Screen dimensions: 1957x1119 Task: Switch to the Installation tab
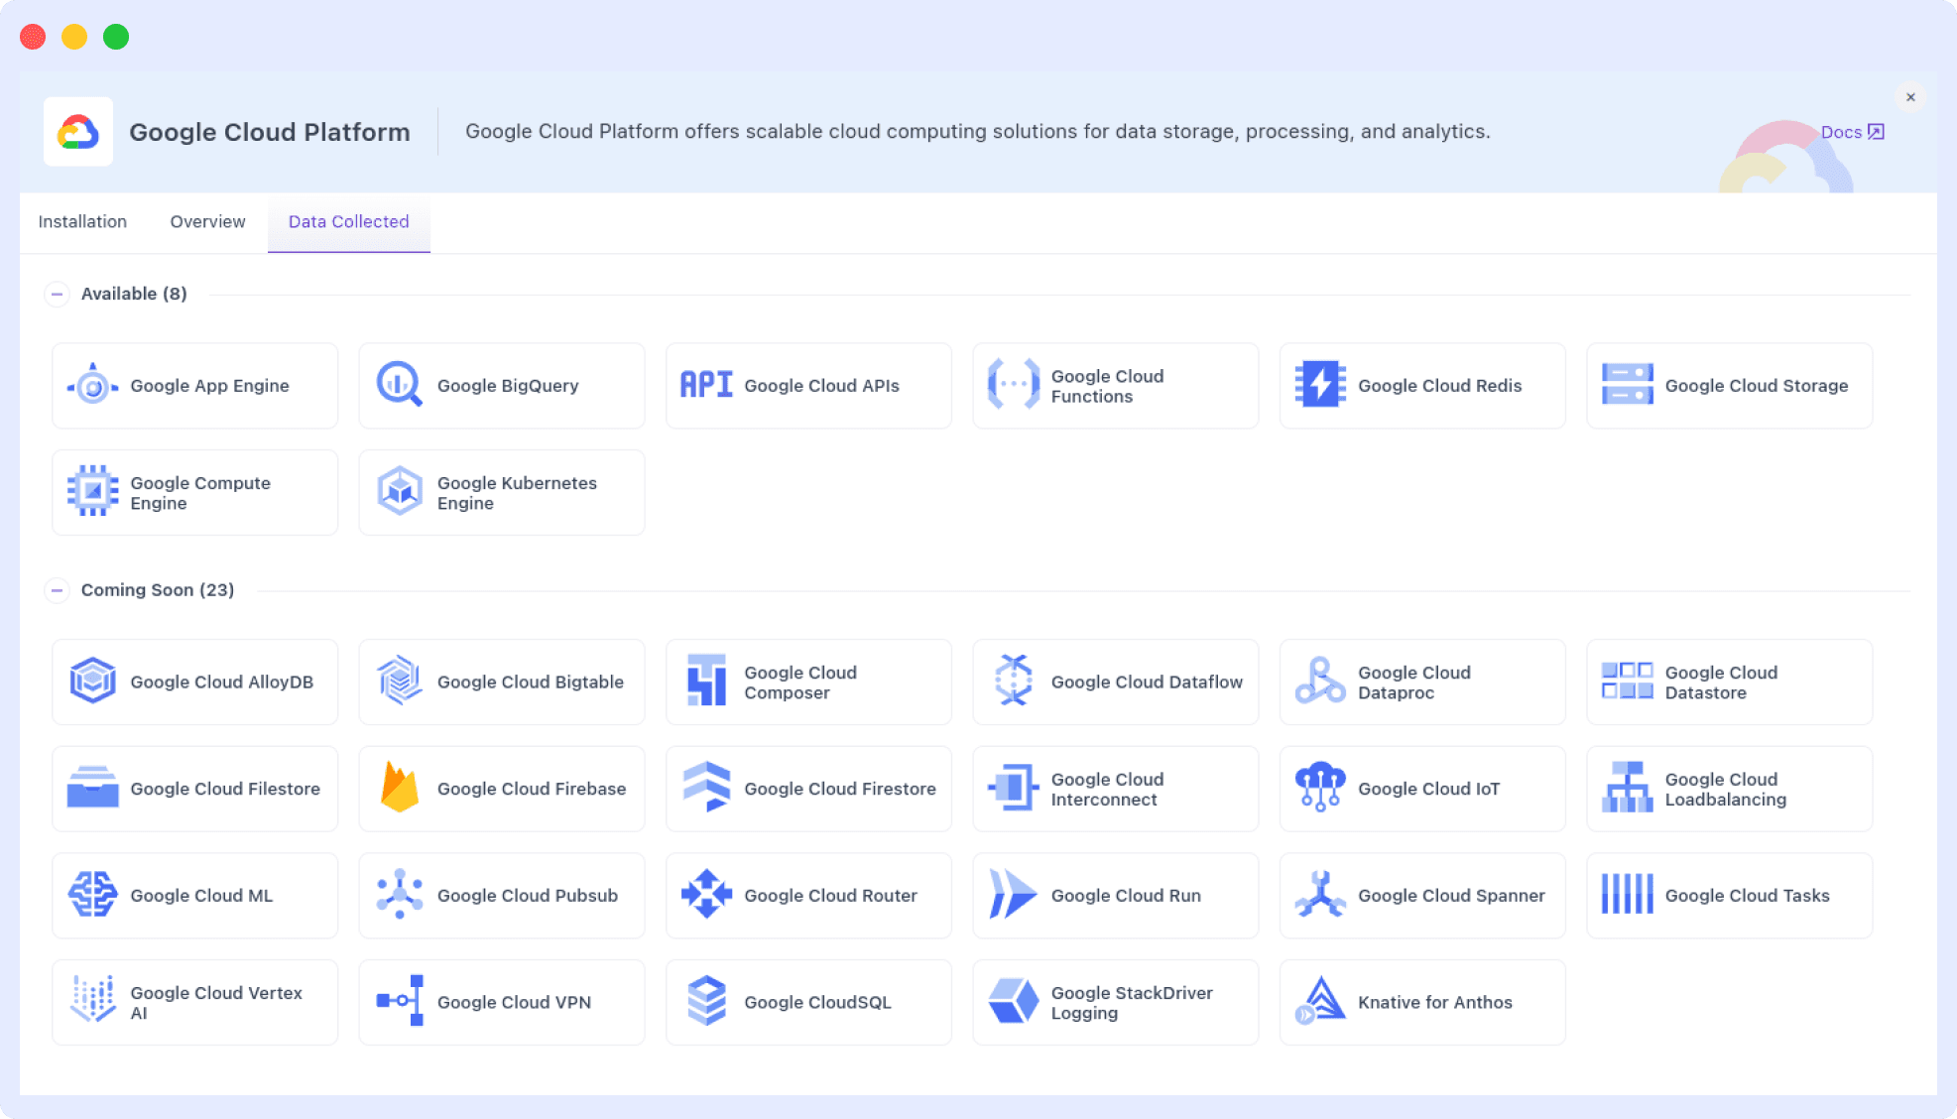tap(82, 221)
